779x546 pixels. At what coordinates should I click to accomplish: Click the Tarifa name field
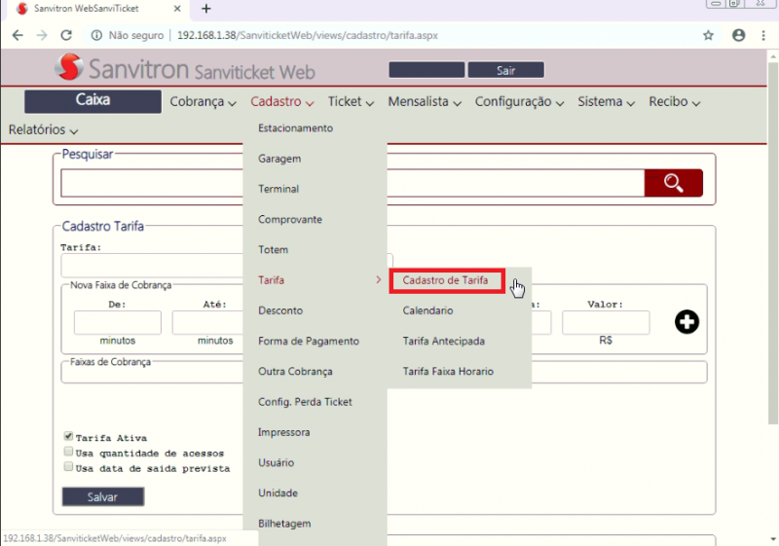pyautogui.click(x=152, y=266)
